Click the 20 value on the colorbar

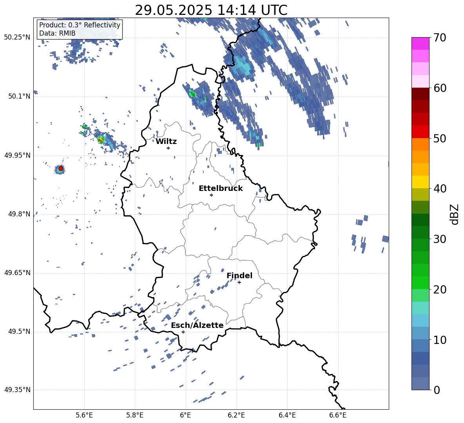(440, 289)
